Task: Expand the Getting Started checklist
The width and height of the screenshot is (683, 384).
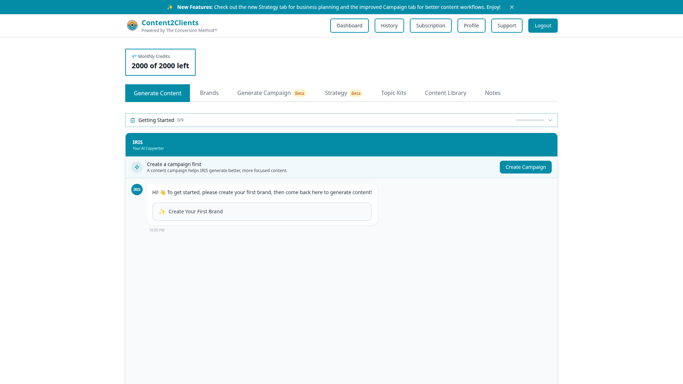Action: 550,120
